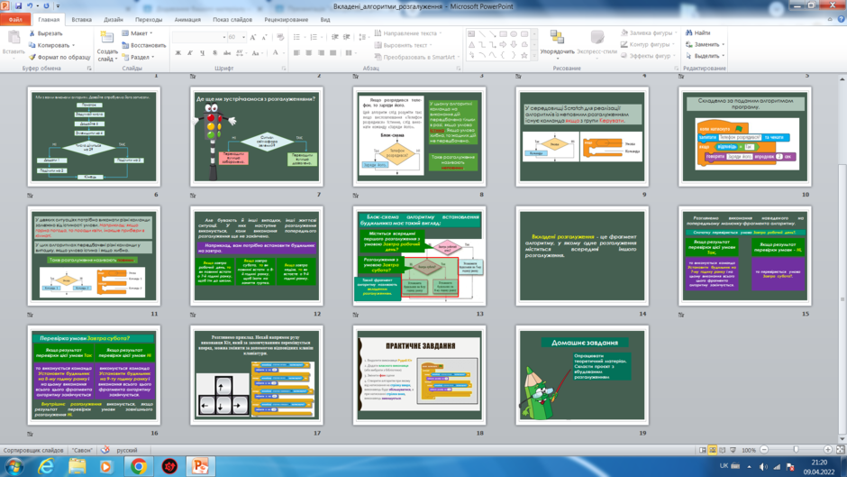The height and width of the screenshot is (477, 847).
Task: Expand the Раздел (Section) dropdown
Action: (139, 57)
